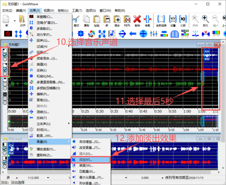Open the status bar dropdown before 0.000
The width and height of the screenshot is (226, 185).
[x=126, y=178]
